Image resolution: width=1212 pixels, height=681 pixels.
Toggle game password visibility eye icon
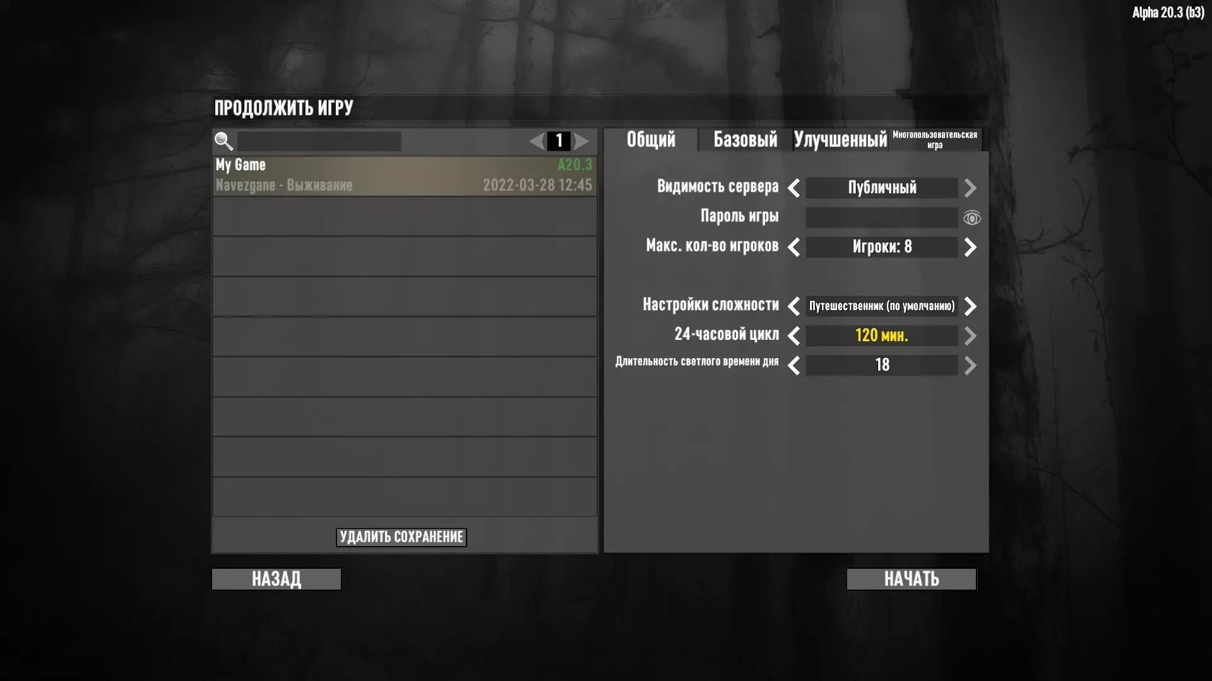point(971,218)
